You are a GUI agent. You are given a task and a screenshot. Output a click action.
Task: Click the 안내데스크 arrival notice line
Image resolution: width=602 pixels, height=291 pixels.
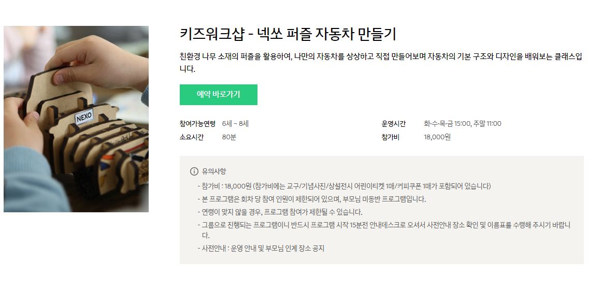[x=384, y=230]
